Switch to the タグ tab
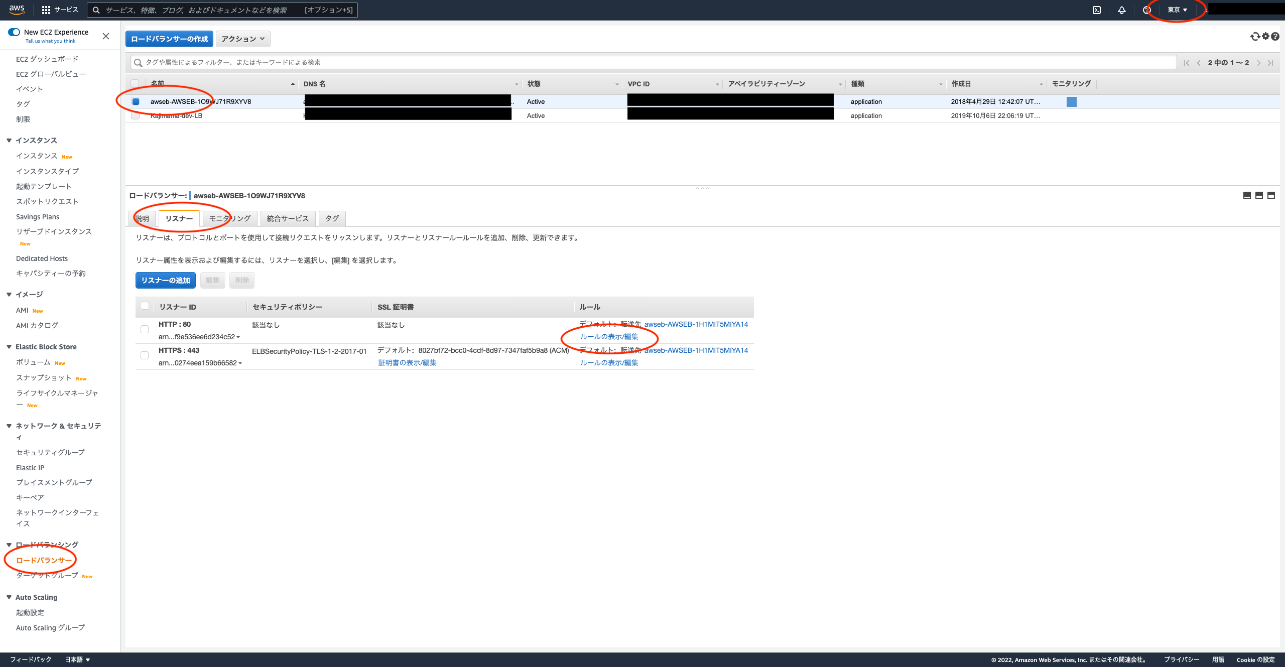1285x667 pixels. [x=332, y=218]
